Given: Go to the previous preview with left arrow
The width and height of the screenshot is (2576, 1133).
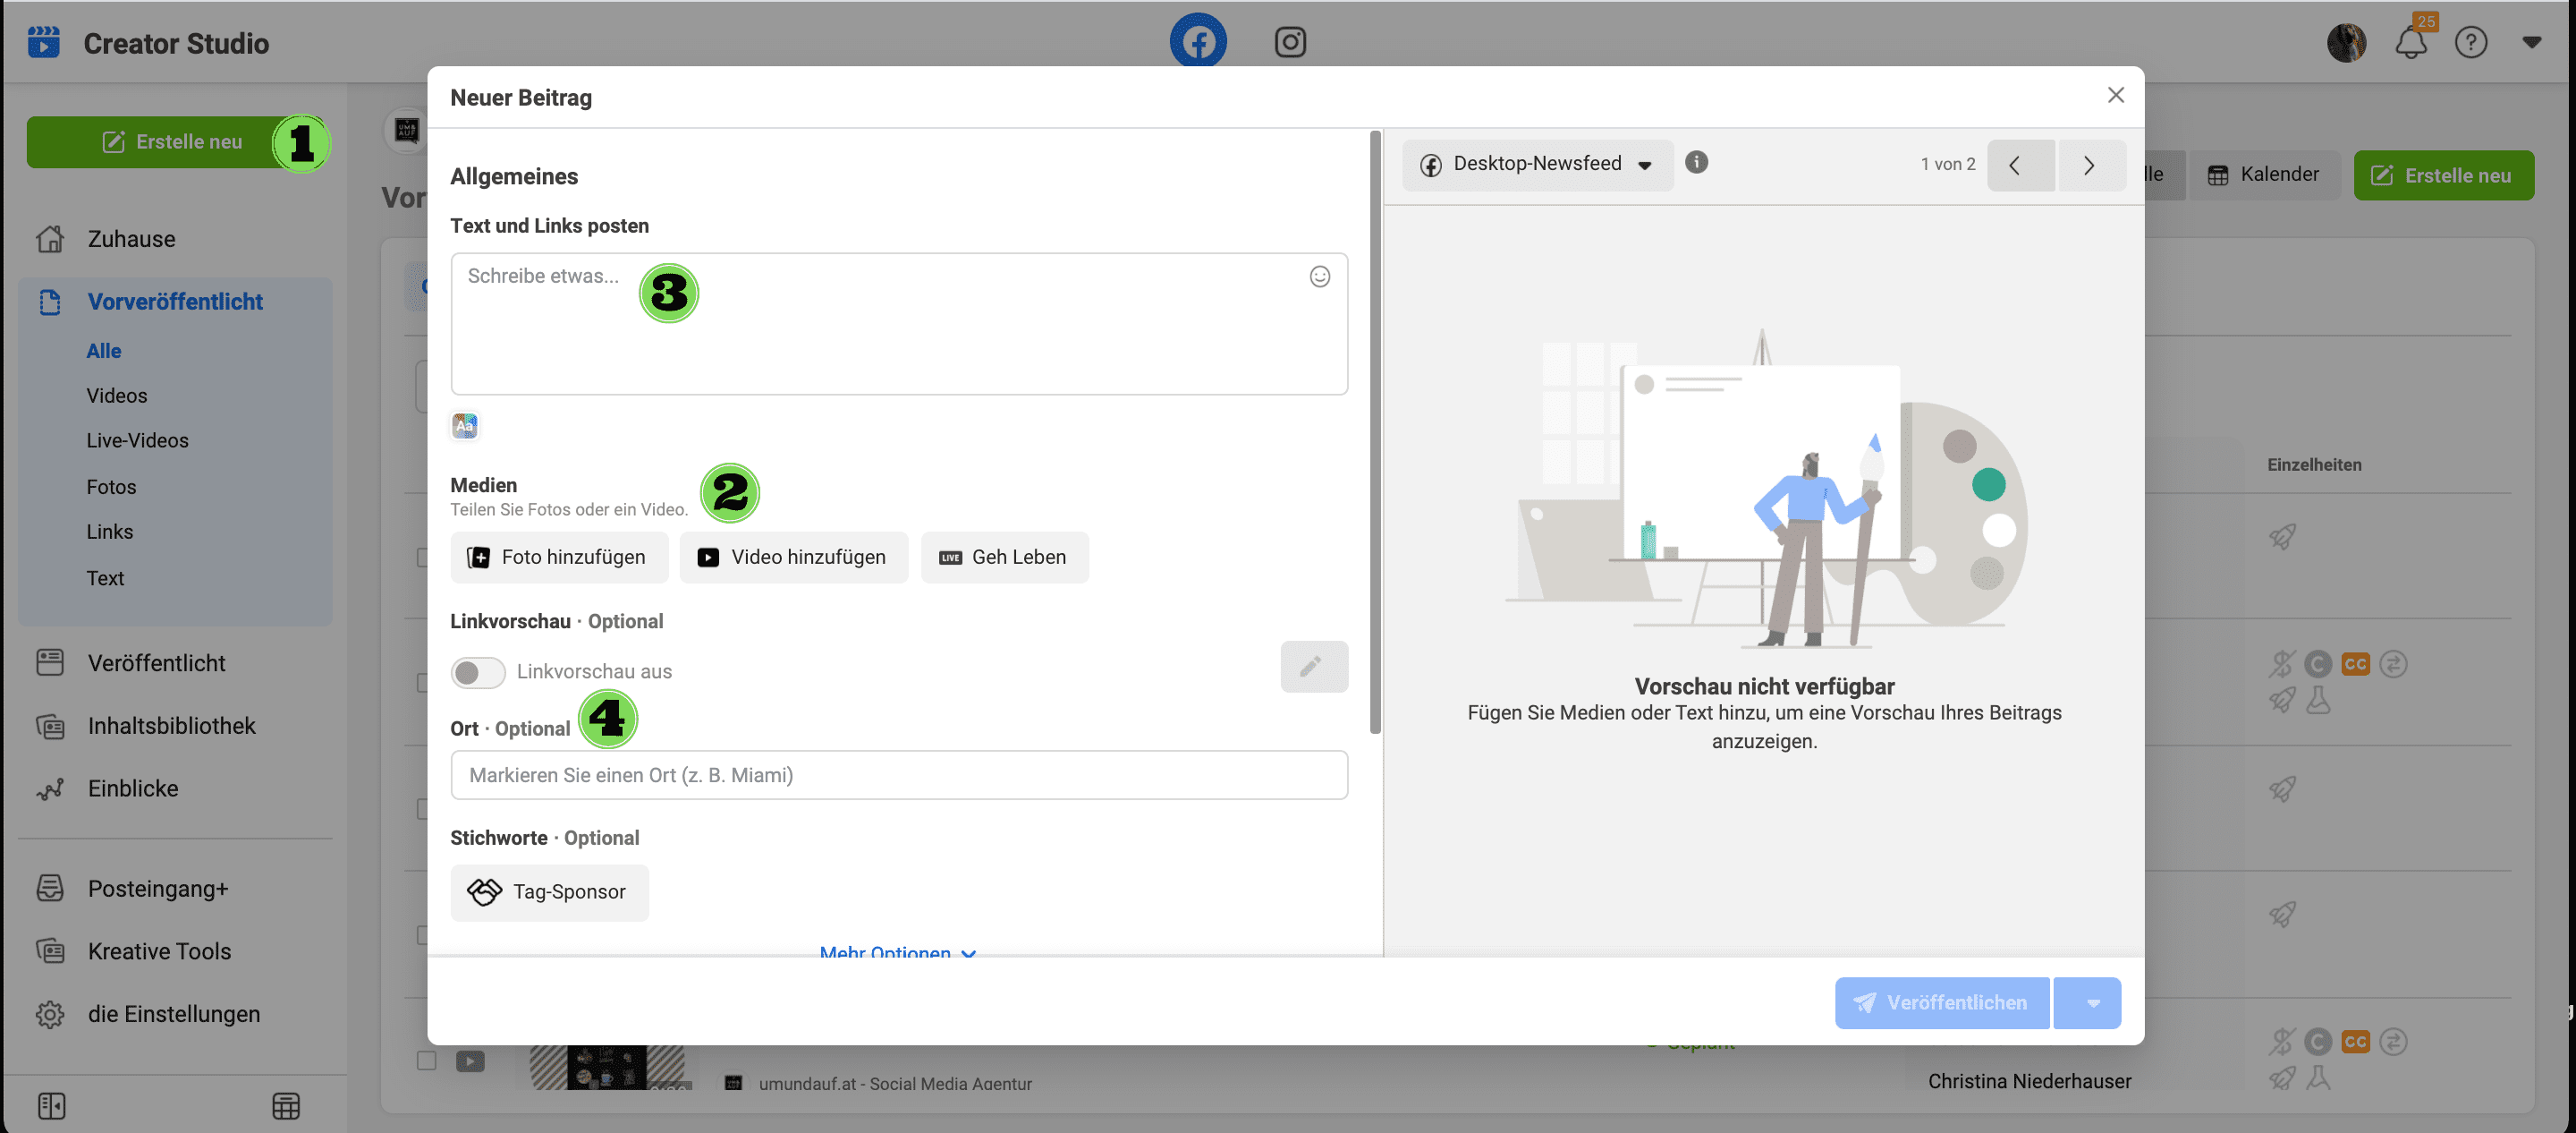Looking at the screenshot, I should (2020, 166).
